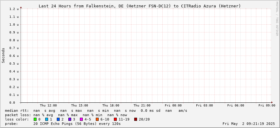280x128 pixels.
Task: Click the Thu 12:00 axis label
Action: 48,106
